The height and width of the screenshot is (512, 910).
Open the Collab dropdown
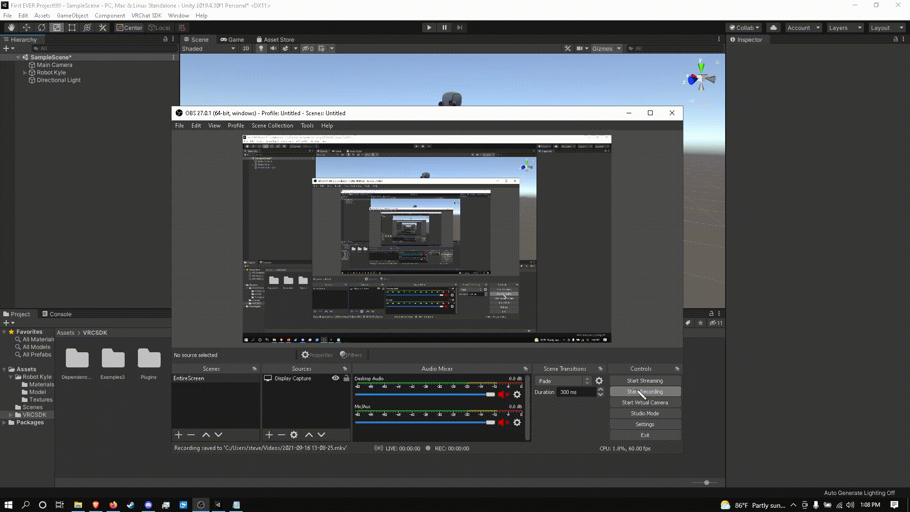point(744,27)
